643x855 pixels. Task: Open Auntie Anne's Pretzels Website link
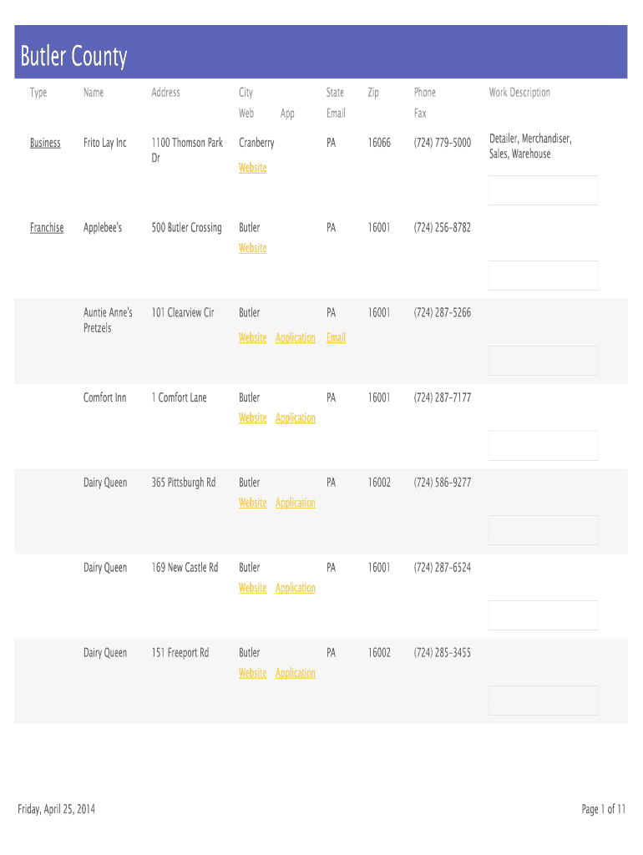tap(252, 338)
